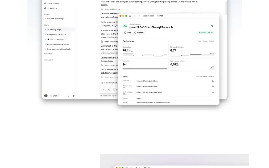
Task: Select the Codex CLI status item
Action: pos(106,96)
